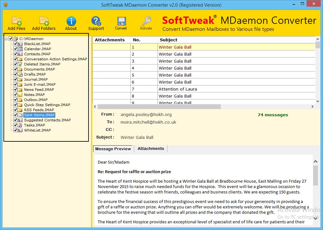
Task: Click the message preview scrollbar thumb
Action: tap(315, 176)
